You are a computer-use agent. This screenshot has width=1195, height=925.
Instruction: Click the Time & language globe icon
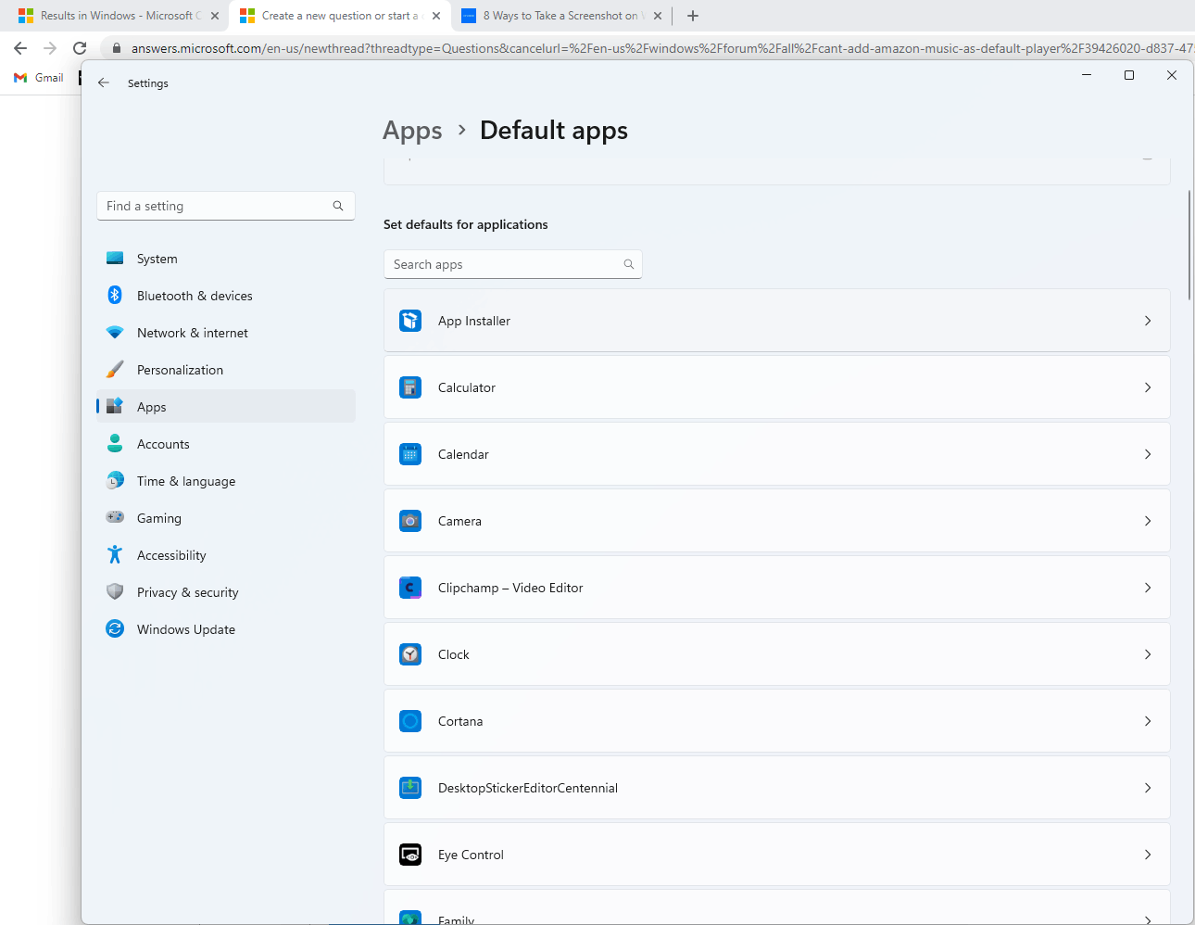click(x=115, y=480)
